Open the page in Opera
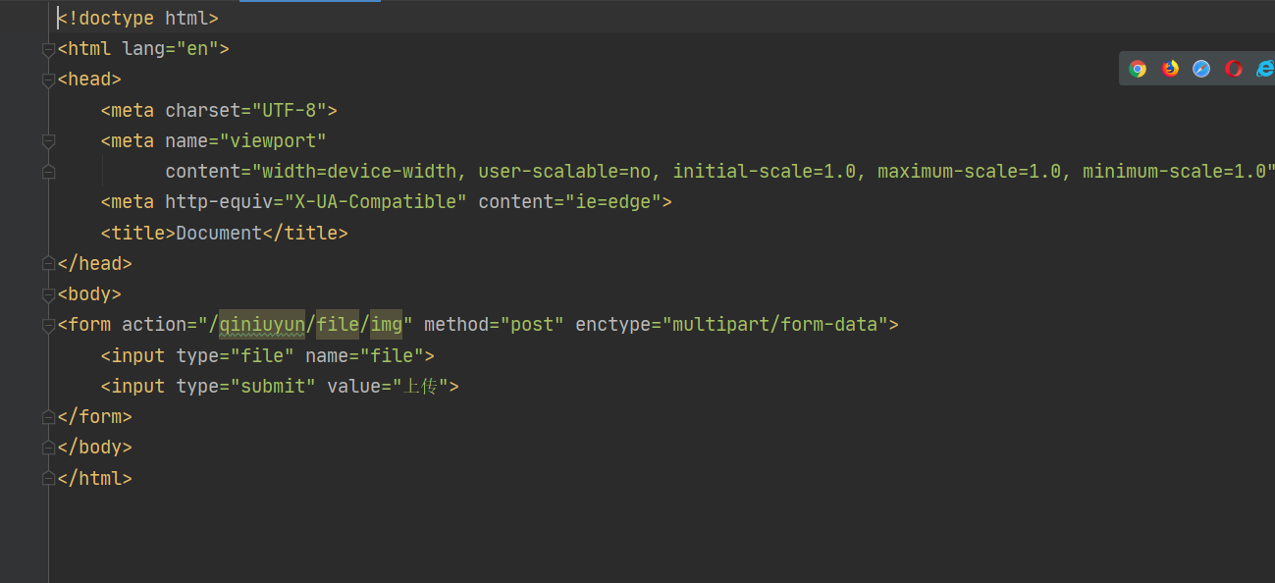This screenshot has width=1275, height=583. click(x=1233, y=69)
